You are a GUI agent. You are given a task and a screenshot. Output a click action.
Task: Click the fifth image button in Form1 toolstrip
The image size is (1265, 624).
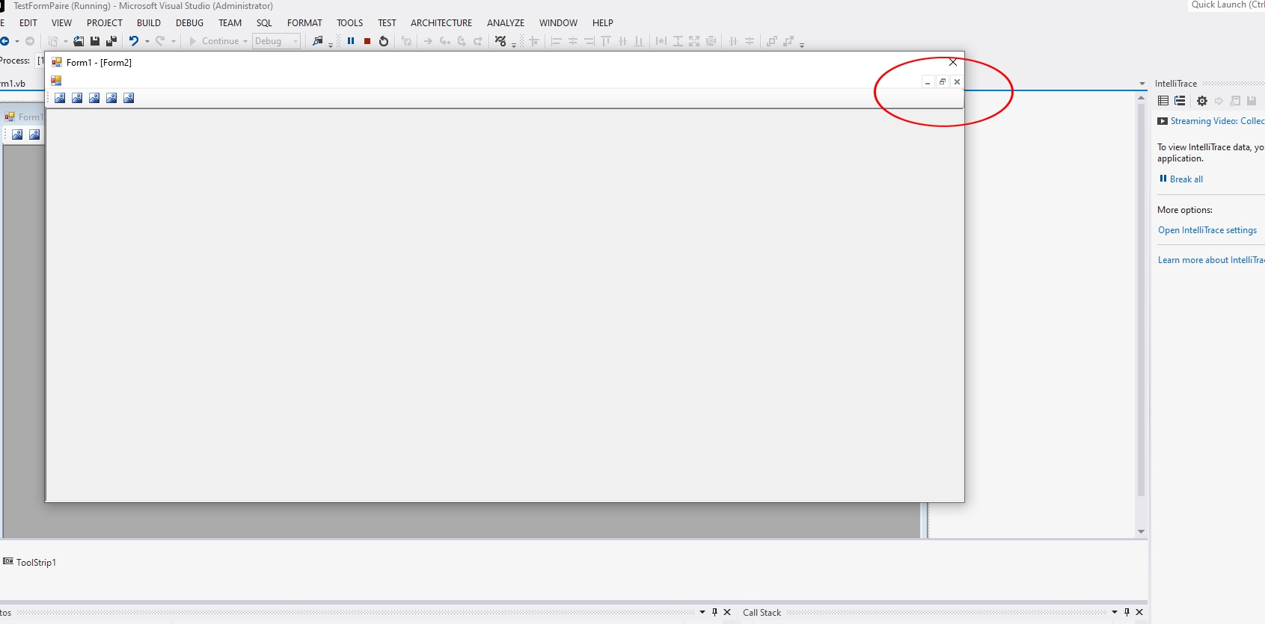(x=129, y=98)
